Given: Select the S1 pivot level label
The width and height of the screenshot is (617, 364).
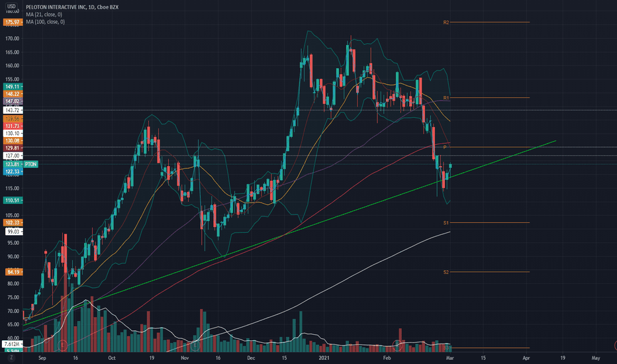Looking at the screenshot, I should tap(446, 223).
